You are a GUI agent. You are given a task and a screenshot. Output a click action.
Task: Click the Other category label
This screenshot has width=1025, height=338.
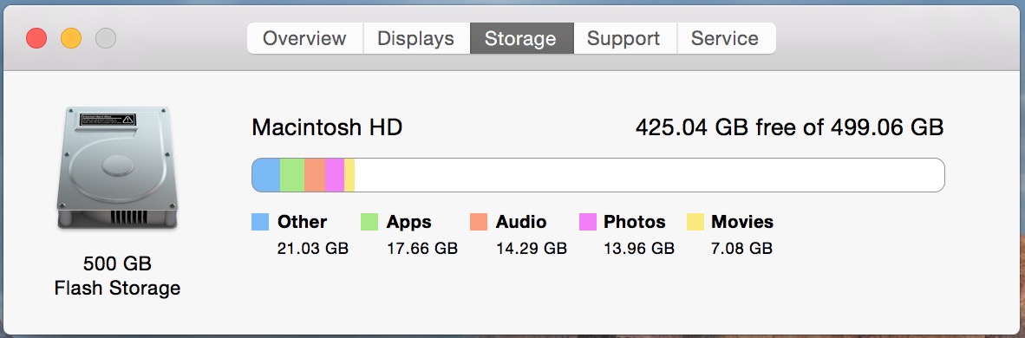click(x=302, y=222)
